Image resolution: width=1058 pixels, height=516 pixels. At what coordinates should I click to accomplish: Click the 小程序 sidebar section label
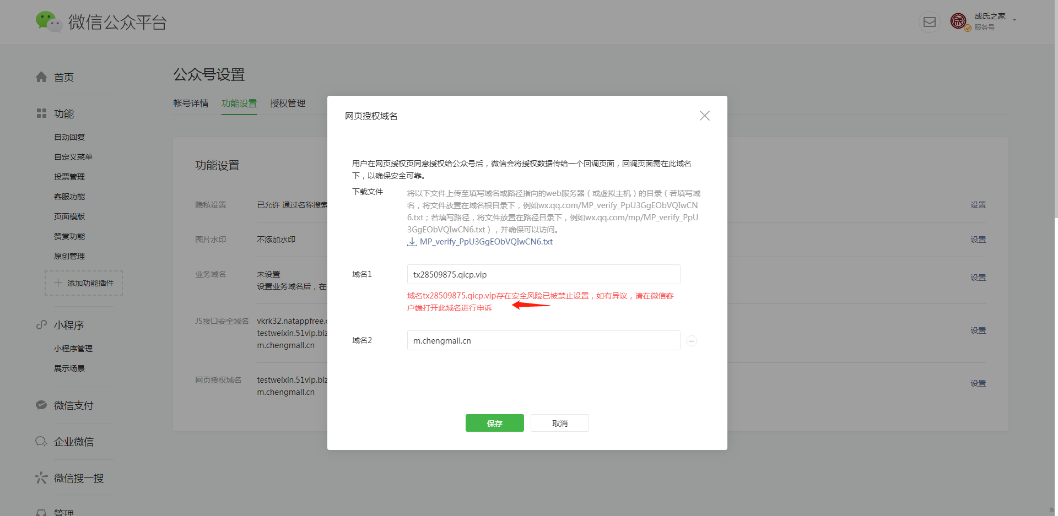pyautogui.click(x=69, y=325)
